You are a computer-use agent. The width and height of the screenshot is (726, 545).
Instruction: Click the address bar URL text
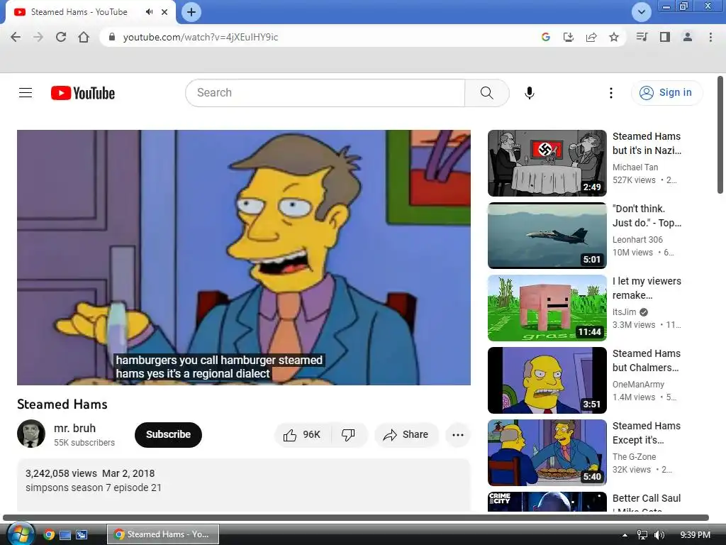pyautogui.click(x=201, y=37)
